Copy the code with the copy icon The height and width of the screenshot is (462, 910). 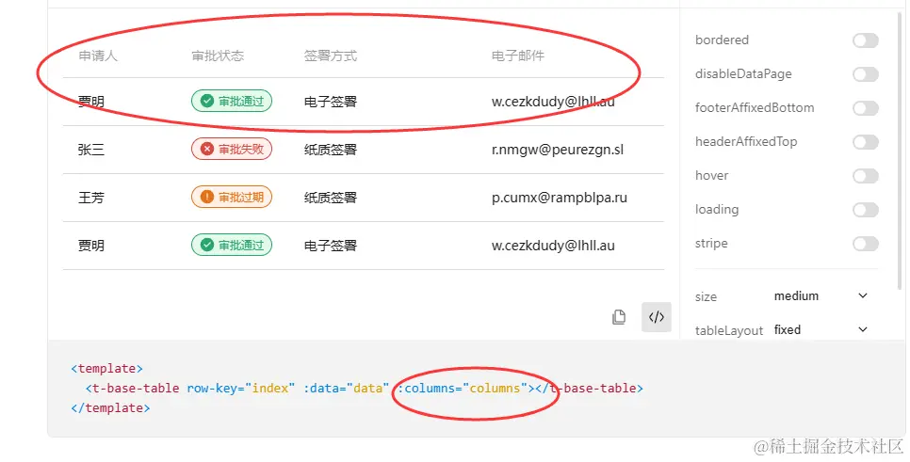tap(619, 317)
